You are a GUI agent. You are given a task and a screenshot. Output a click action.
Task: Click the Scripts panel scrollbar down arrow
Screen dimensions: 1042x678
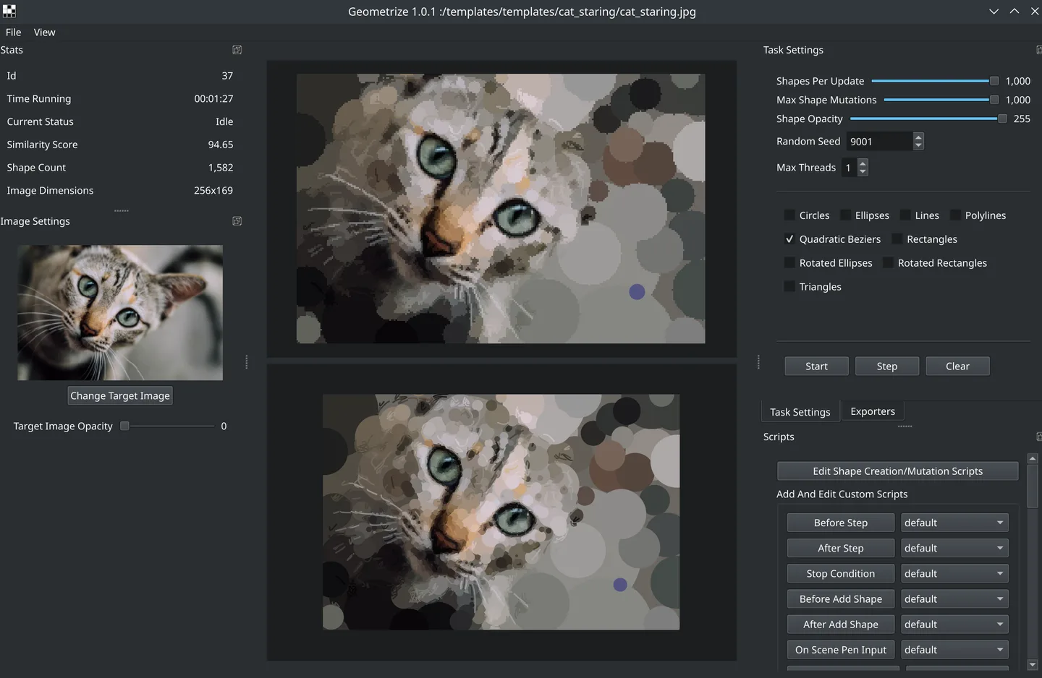click(1033, 665)
